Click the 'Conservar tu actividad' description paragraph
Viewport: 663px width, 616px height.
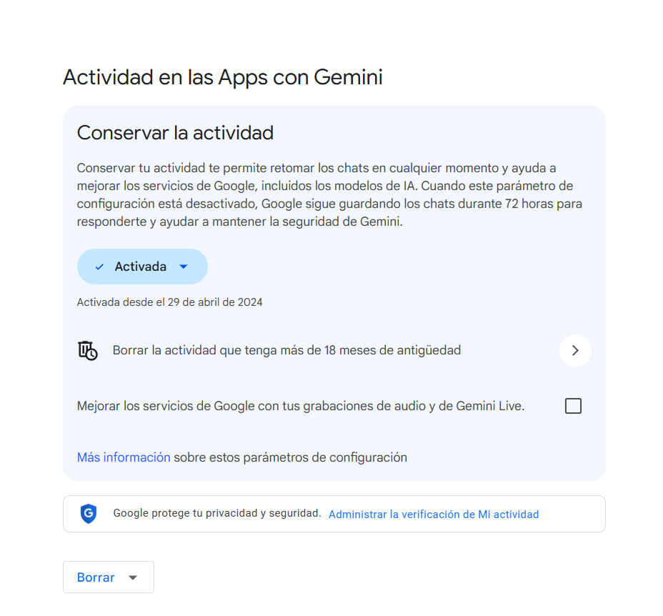[319, 195]
